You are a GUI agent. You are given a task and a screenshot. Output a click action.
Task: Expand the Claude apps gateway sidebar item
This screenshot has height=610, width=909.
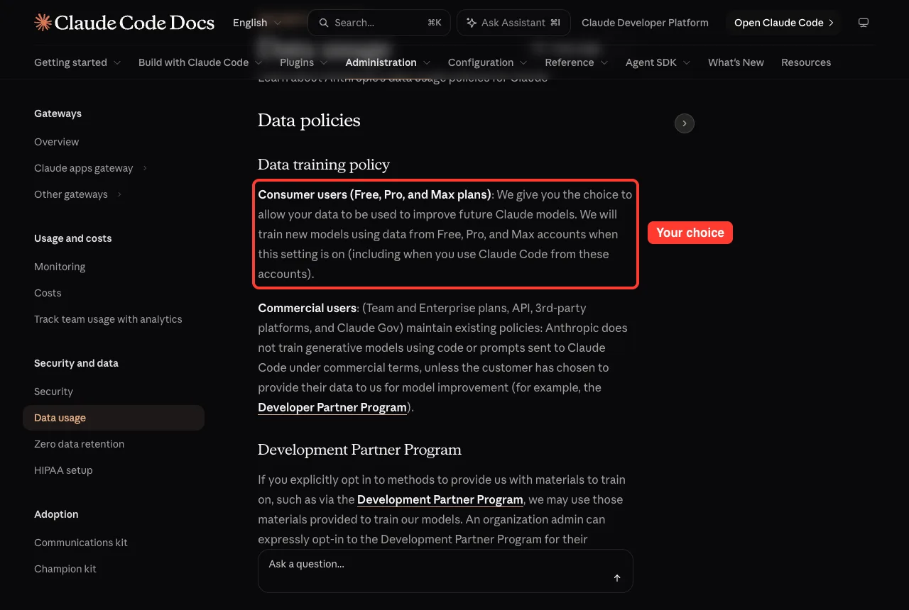[x=91, y=168]
